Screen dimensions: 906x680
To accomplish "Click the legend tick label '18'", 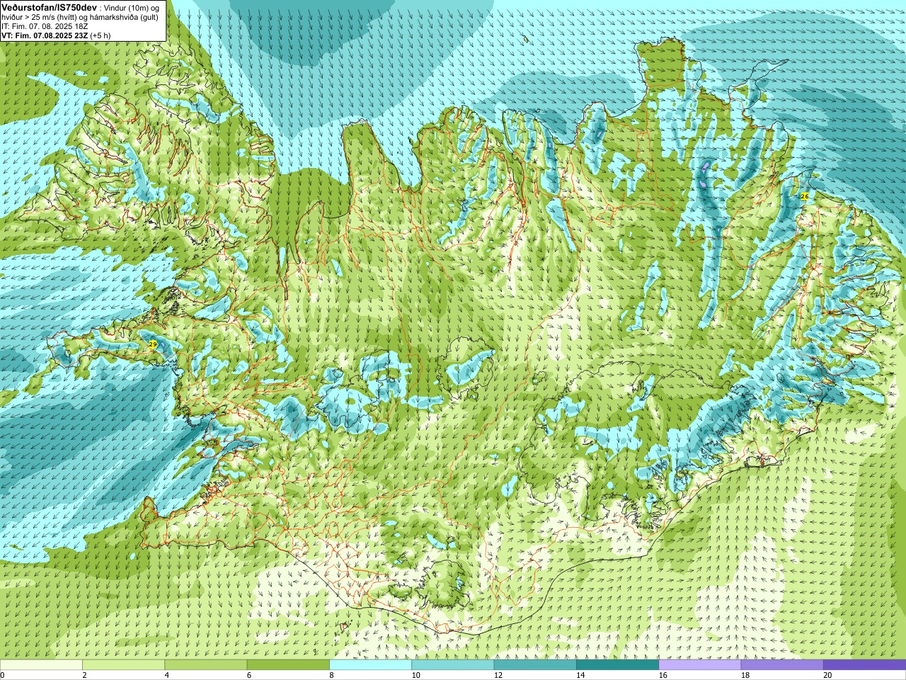I will tap(745, 675).
